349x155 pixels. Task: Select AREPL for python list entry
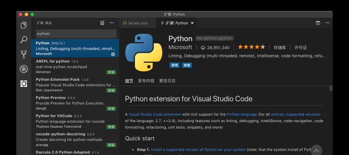(x=75, y=66)
